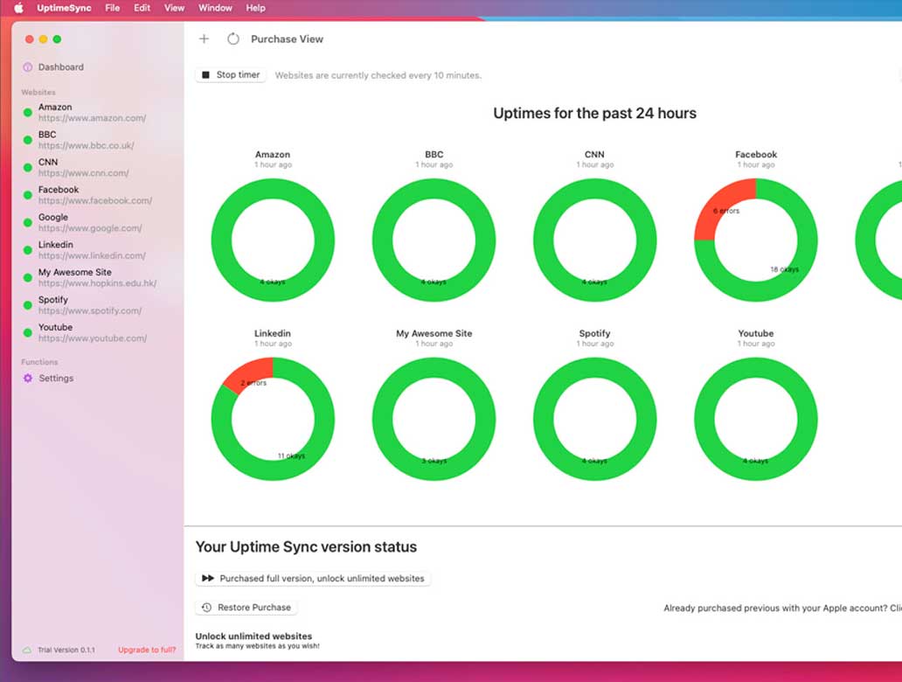Click the Settings gear icon in sidebar
This screenshot has width=902, height=682.
tap(28, 378)
